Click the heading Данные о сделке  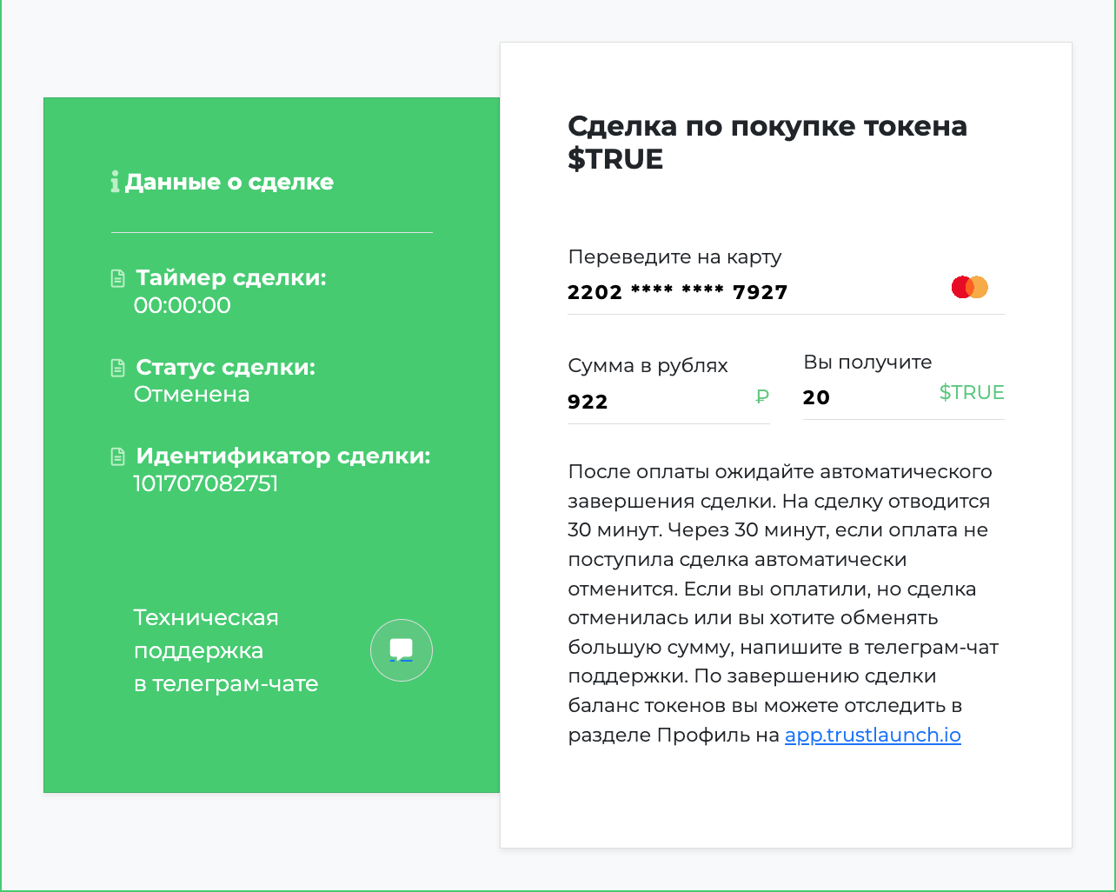[229, 182]
